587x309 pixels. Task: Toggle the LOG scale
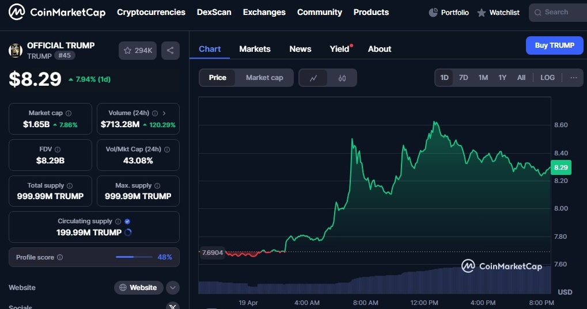pos(547,78)
